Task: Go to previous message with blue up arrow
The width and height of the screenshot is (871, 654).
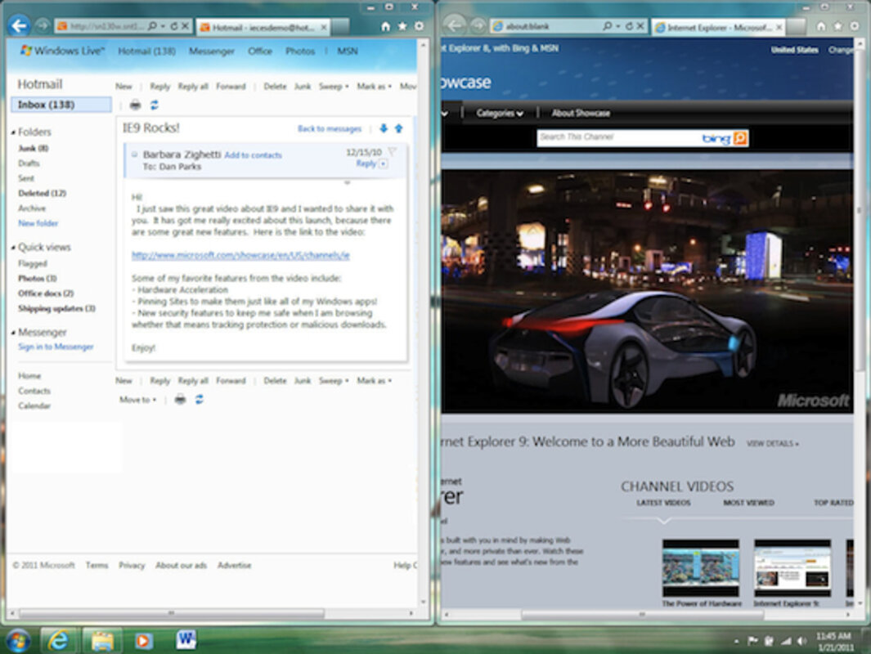Action: coord(399,129)
